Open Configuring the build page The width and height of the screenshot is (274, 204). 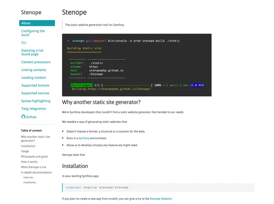coord(33,33)
